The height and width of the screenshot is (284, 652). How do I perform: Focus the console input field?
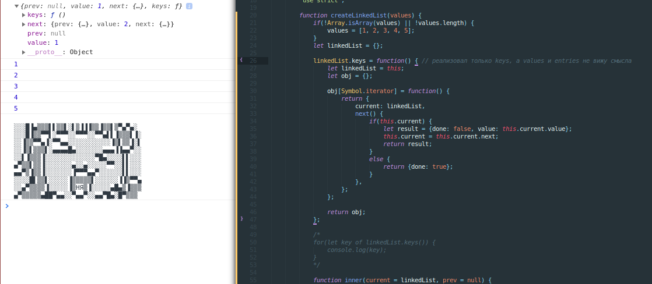point(117,206)
